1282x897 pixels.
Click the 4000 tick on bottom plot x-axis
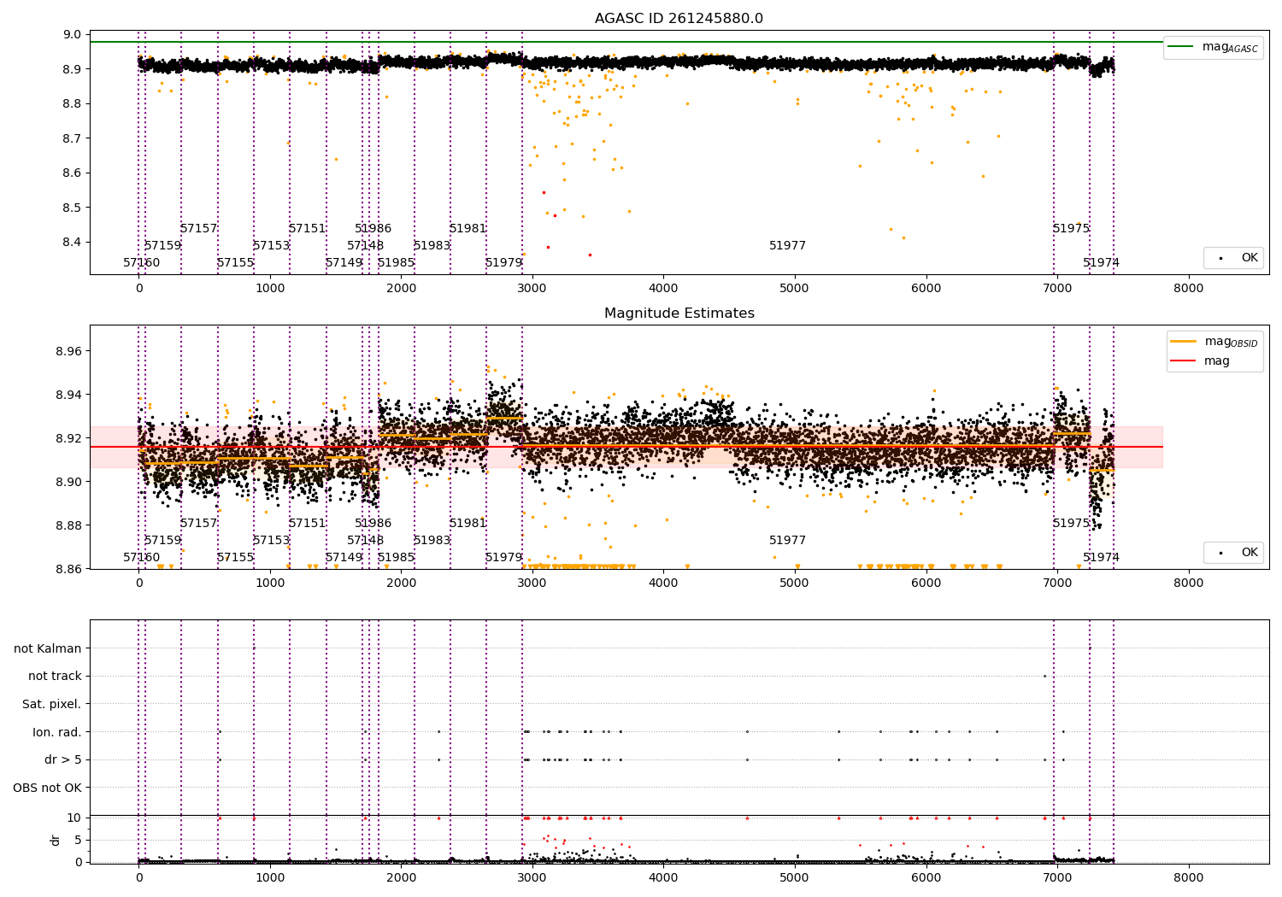click(x=663, y=877)
